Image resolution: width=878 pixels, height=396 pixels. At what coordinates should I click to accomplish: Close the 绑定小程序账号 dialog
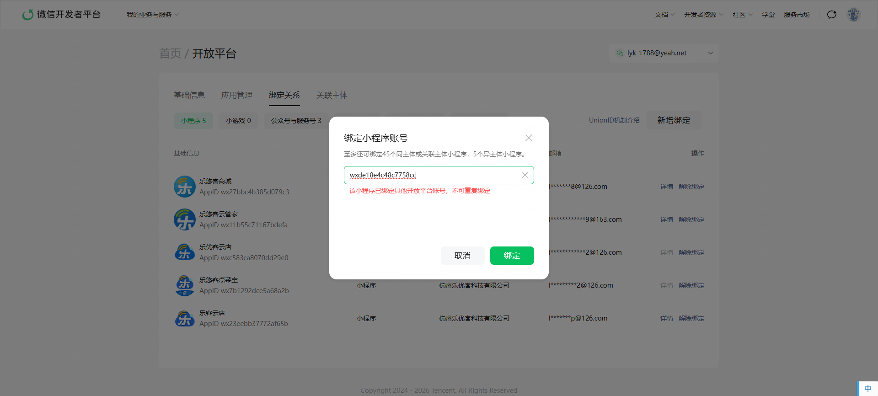tap(529, 138)
